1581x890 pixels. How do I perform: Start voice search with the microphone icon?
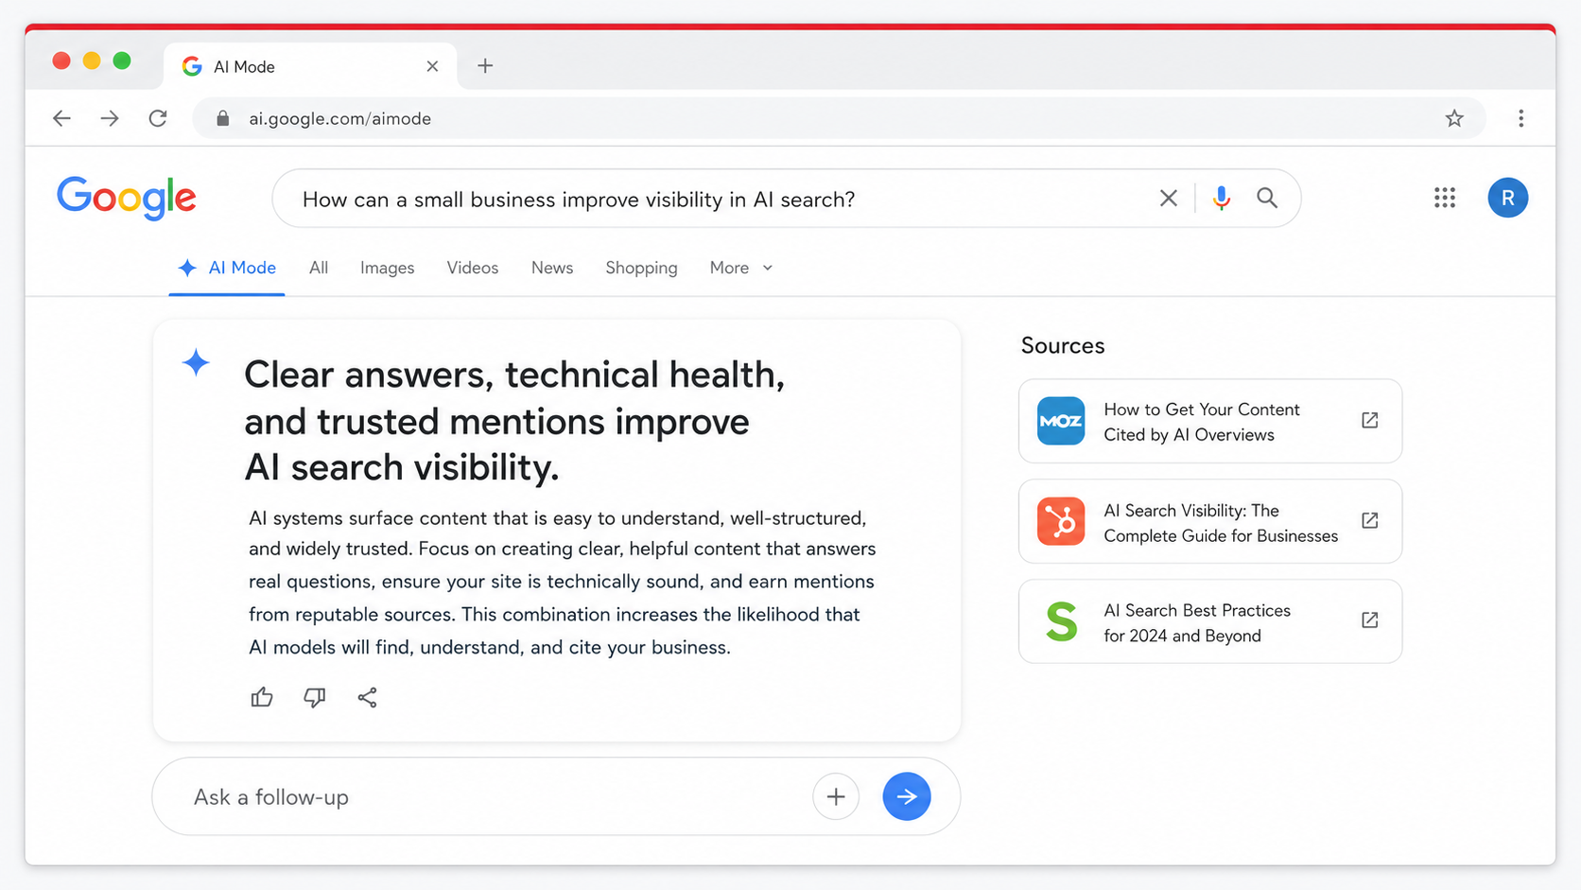[x=1222, y=198]
